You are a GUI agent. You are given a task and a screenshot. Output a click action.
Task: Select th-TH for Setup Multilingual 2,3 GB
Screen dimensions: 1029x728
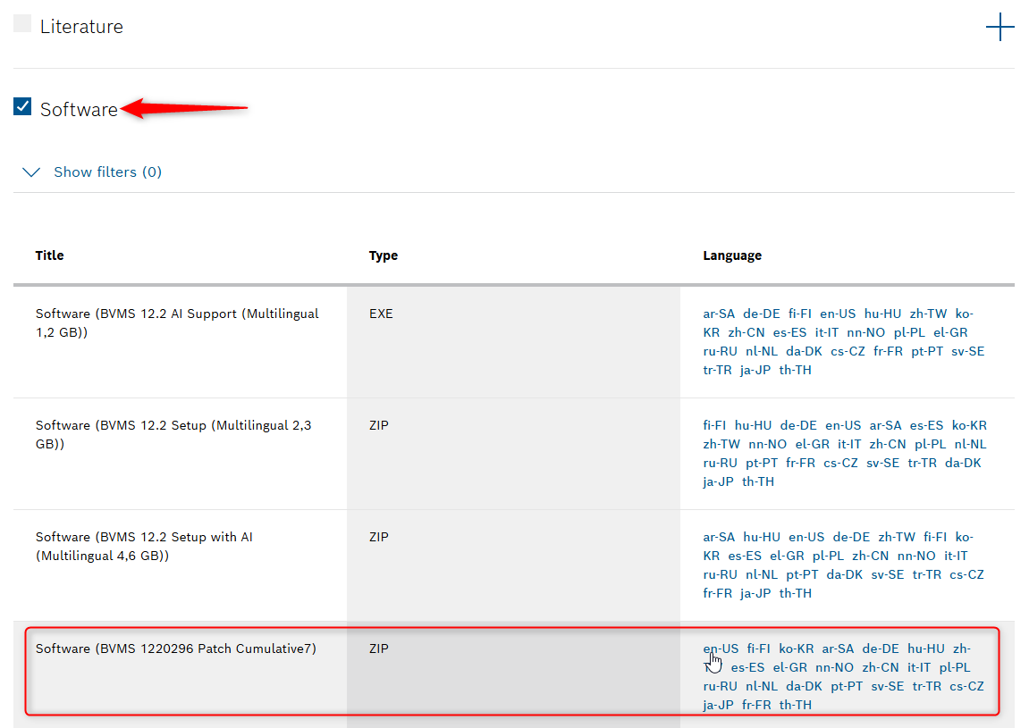(x=758, y=482)
